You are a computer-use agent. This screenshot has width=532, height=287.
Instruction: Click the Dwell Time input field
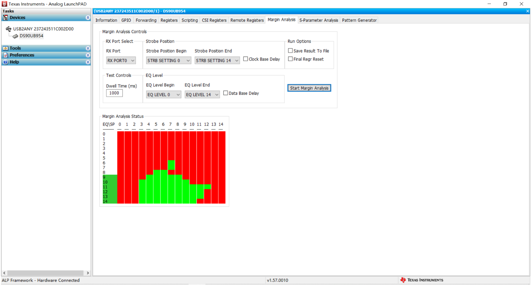tap(114, 93)
